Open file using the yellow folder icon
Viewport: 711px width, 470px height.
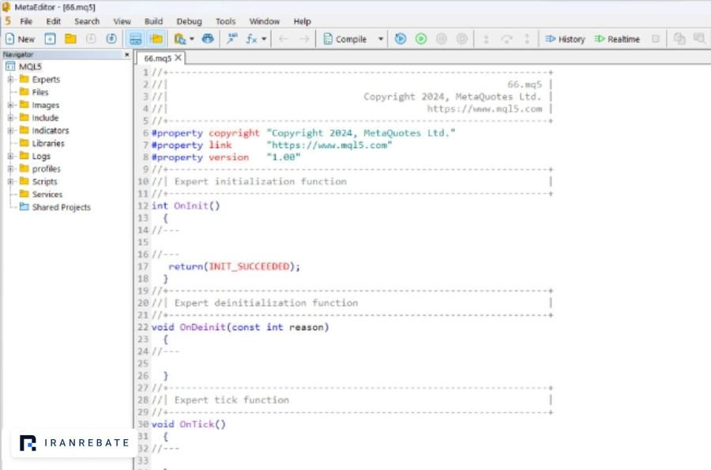coord(70,39)
